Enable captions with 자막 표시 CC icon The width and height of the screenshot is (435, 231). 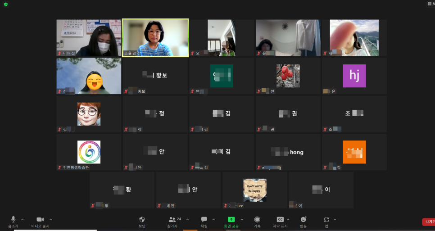point(280,219)
